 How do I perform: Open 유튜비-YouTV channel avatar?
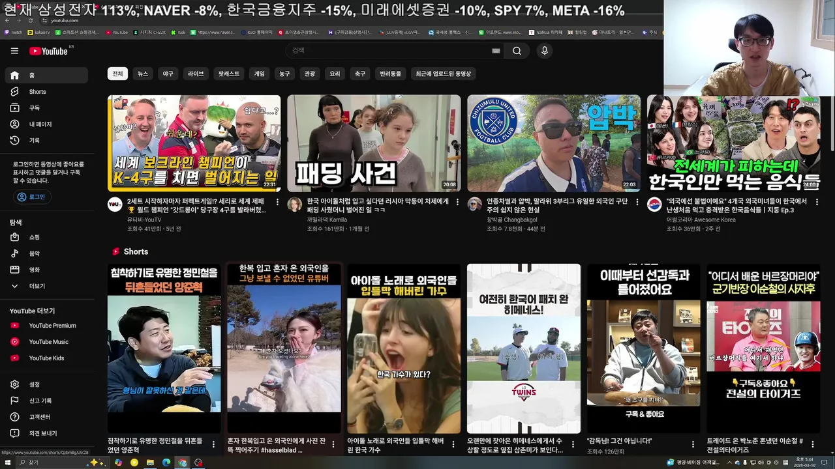coord(115,205)
